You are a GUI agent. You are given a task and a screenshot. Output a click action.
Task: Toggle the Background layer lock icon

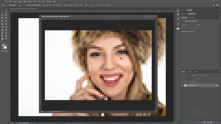(217, 85)
